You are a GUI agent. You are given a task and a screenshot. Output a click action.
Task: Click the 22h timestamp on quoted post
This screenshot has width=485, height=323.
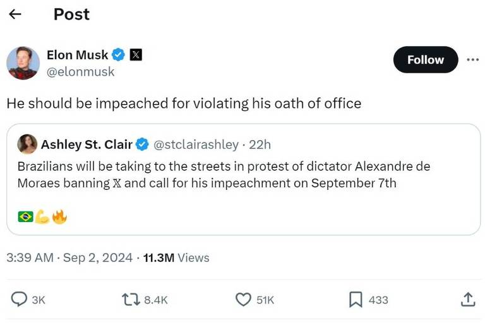(260, 144)
